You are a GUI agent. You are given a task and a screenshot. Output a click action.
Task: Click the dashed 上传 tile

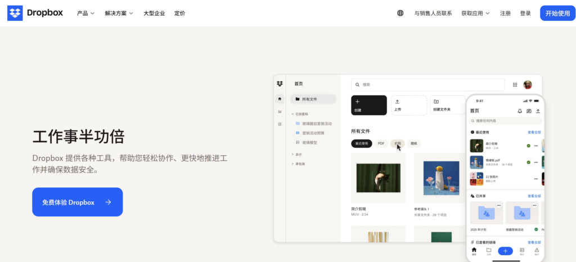point(408,105)
